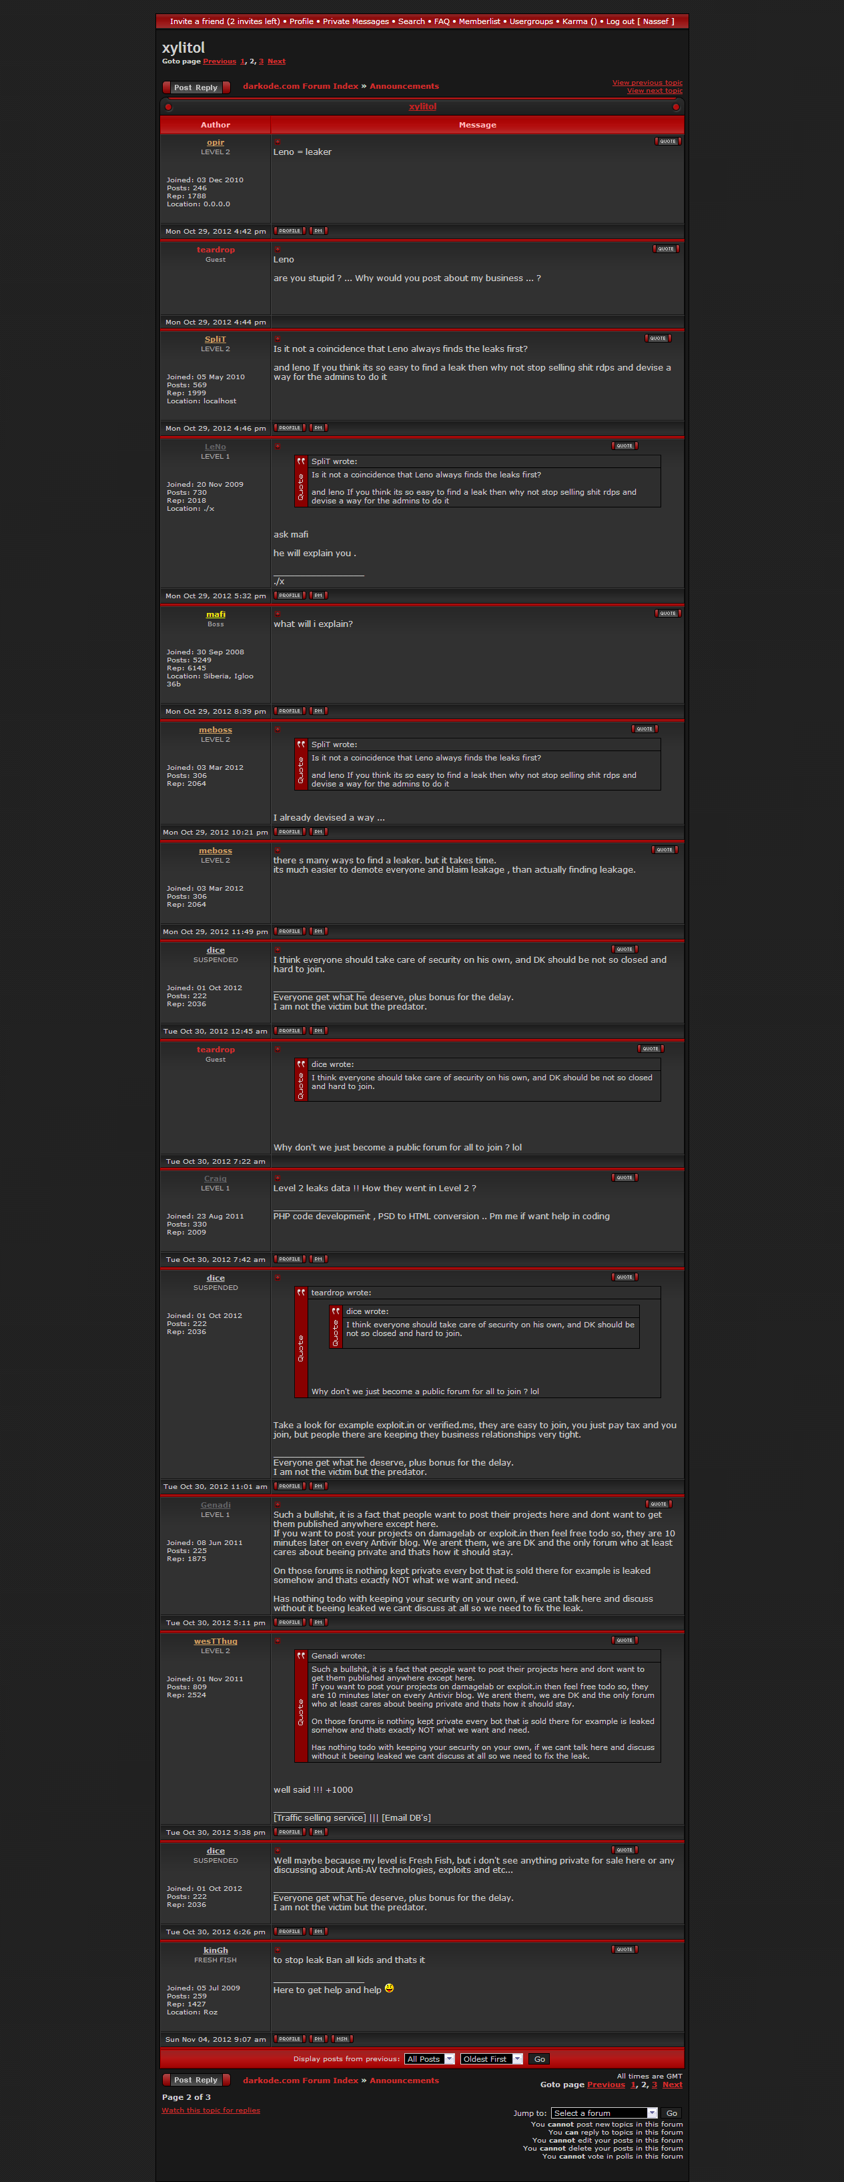Open Watch this topic for replies link

click(x=211, y=2110)
